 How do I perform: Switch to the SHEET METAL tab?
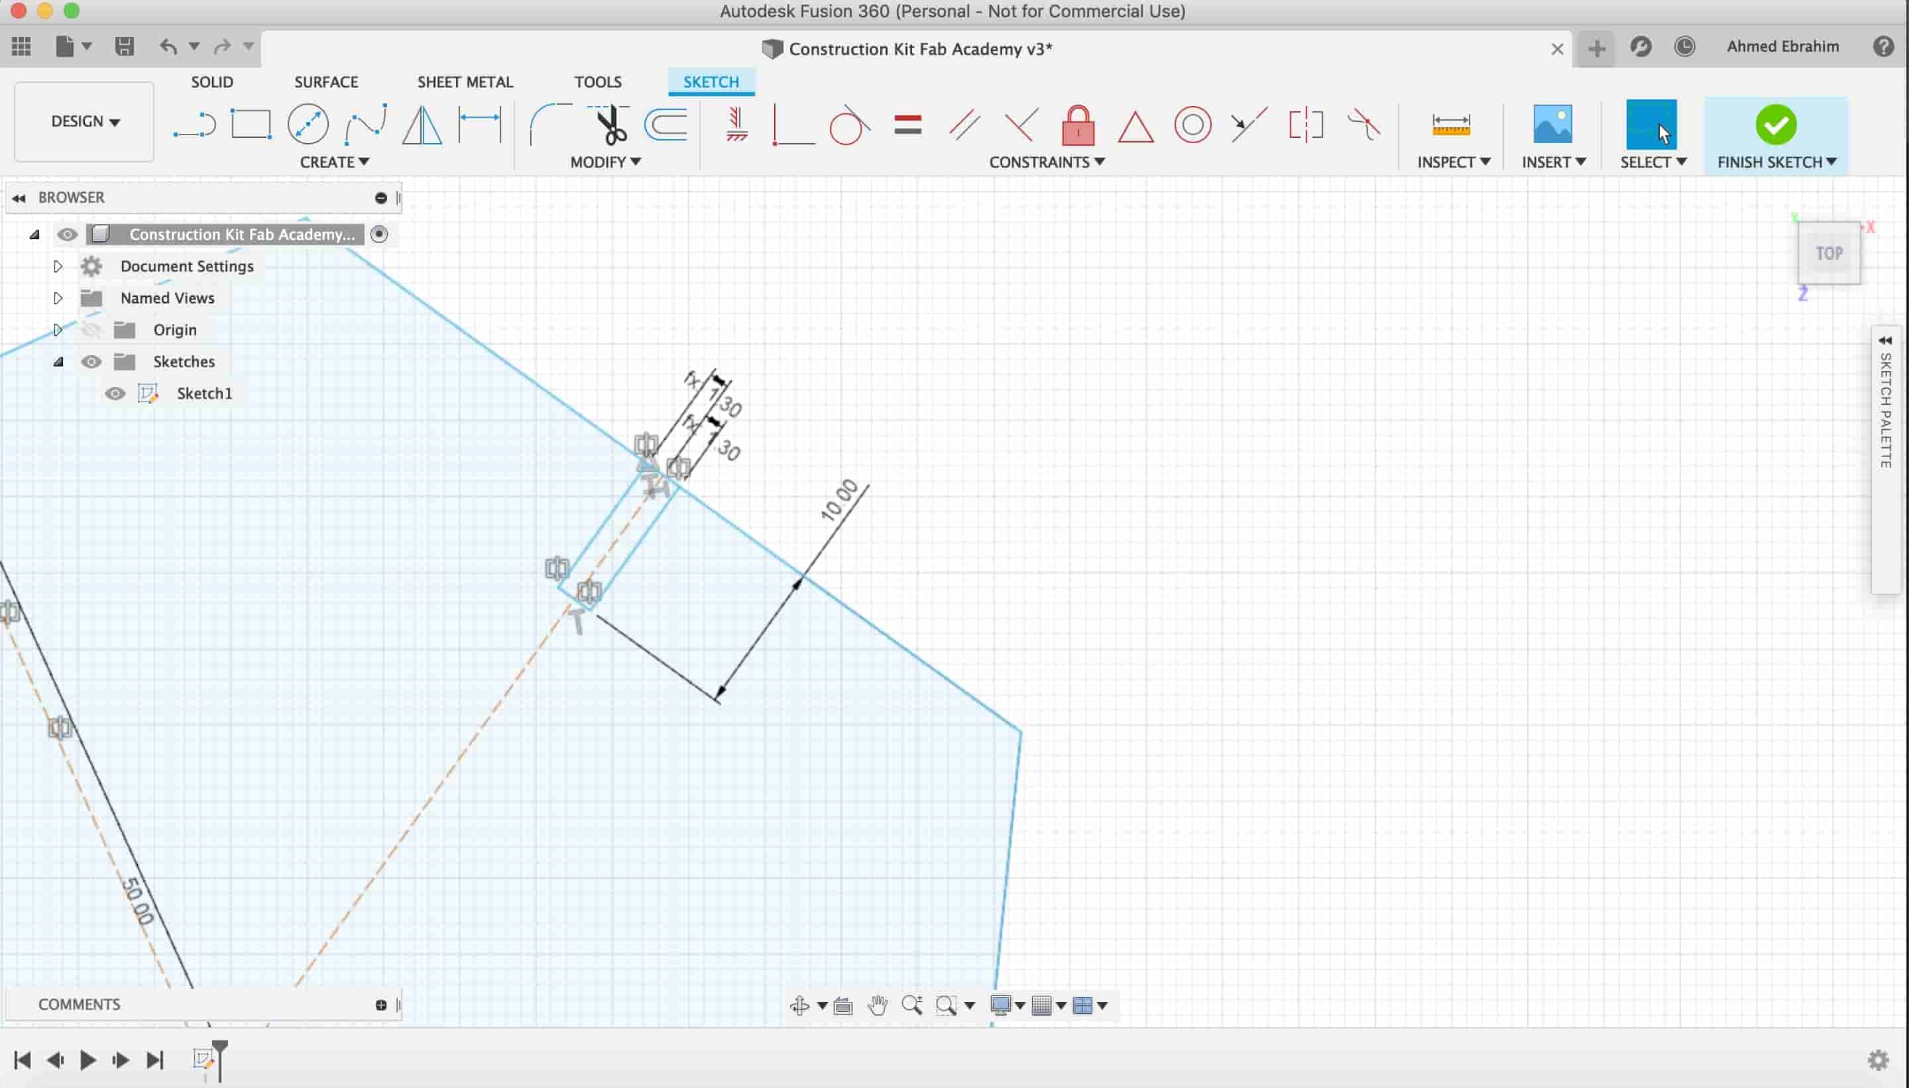(x=465, y=82)
